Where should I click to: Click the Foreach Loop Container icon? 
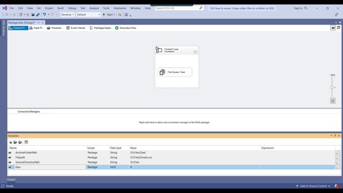(x=159, y=50)
